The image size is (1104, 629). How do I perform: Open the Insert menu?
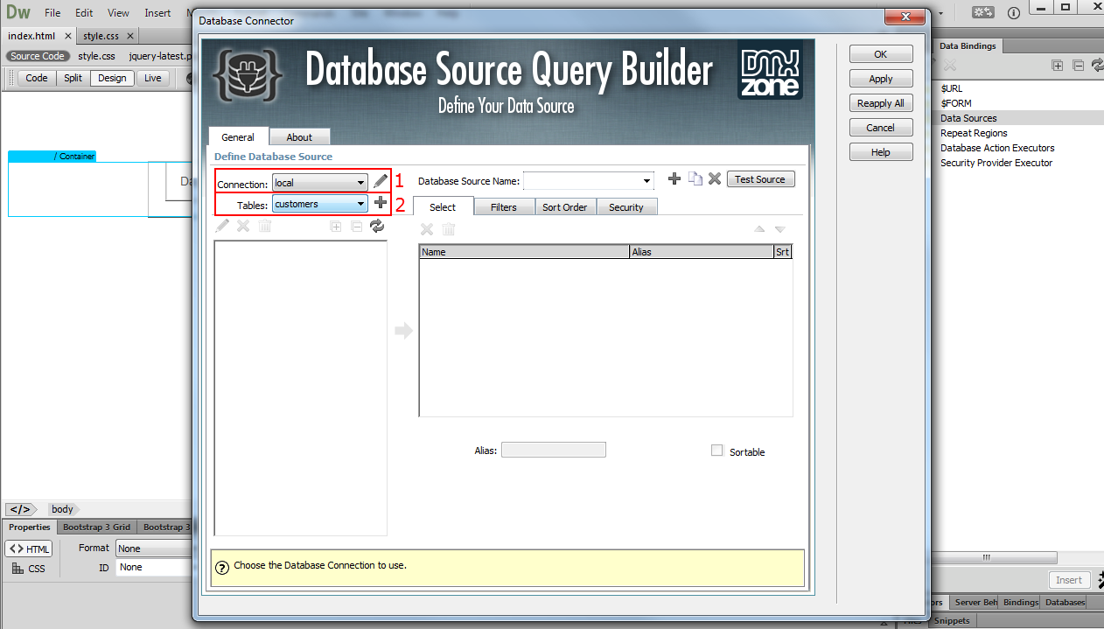point(157,13)
